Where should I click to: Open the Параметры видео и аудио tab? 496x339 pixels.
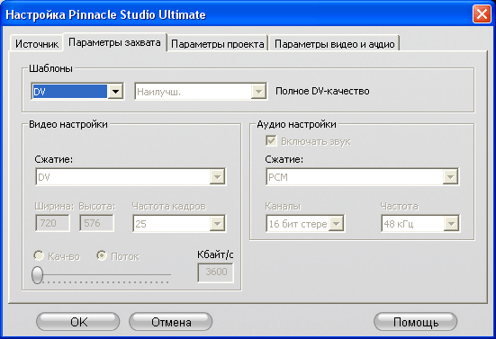point(334,43)
